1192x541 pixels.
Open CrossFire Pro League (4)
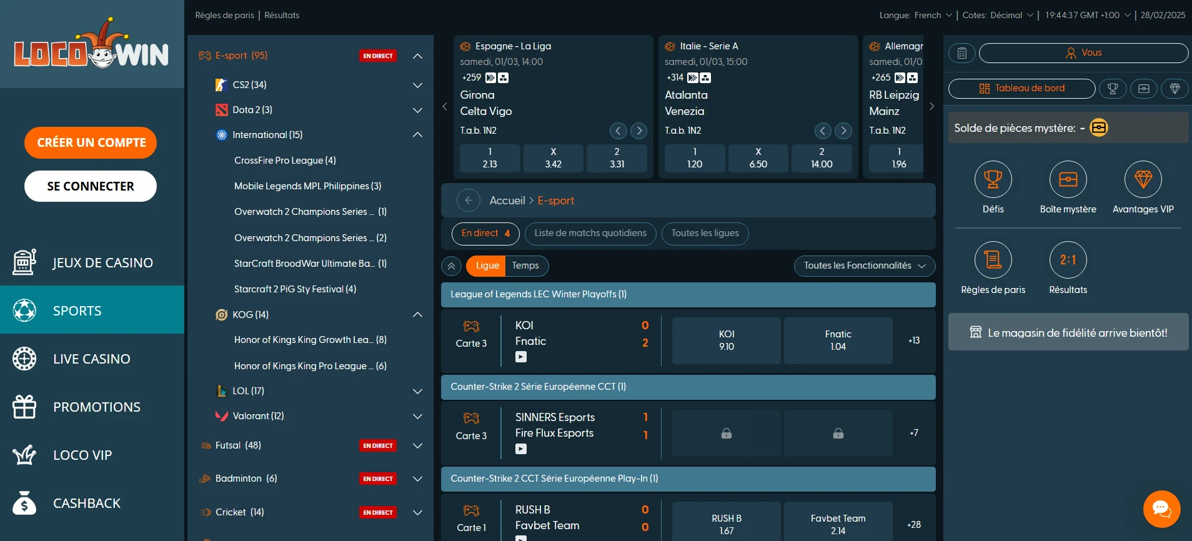(x=285, y=161)
